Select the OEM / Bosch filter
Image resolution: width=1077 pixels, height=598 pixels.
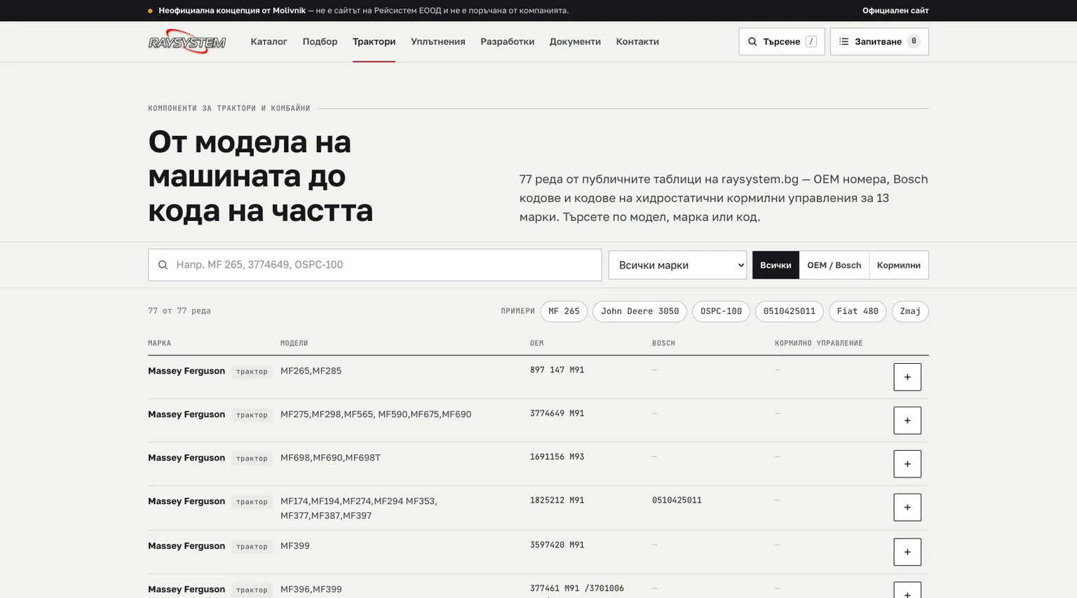click(x=834, y=265)
